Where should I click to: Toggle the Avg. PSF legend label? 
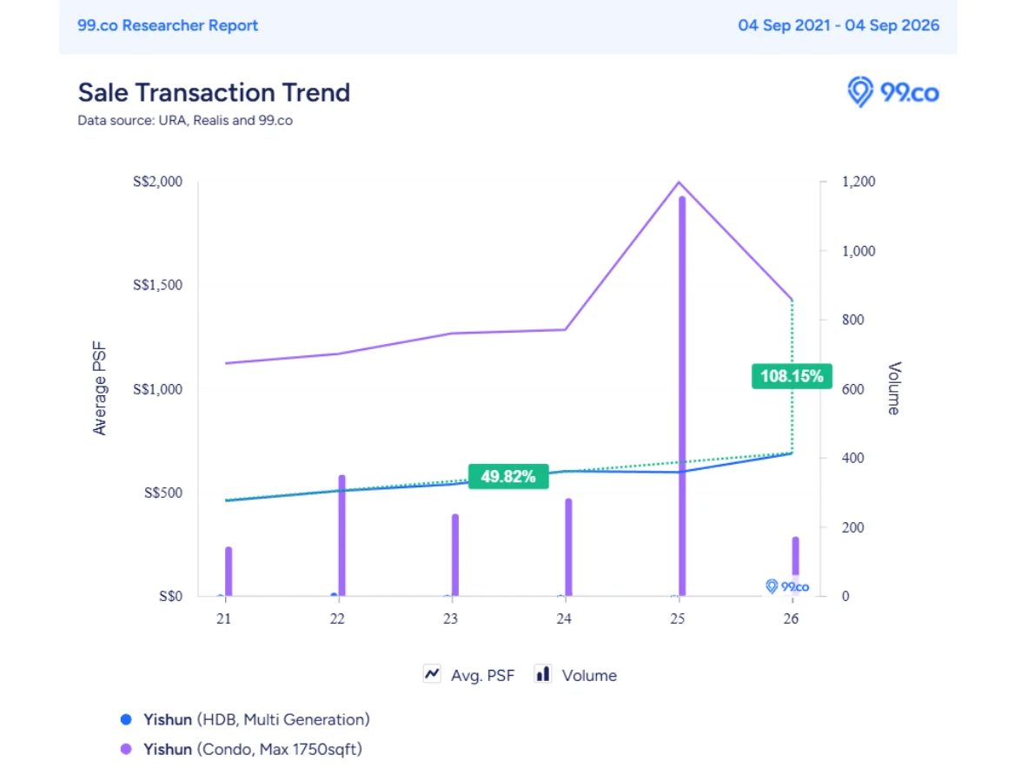point(482,675)
